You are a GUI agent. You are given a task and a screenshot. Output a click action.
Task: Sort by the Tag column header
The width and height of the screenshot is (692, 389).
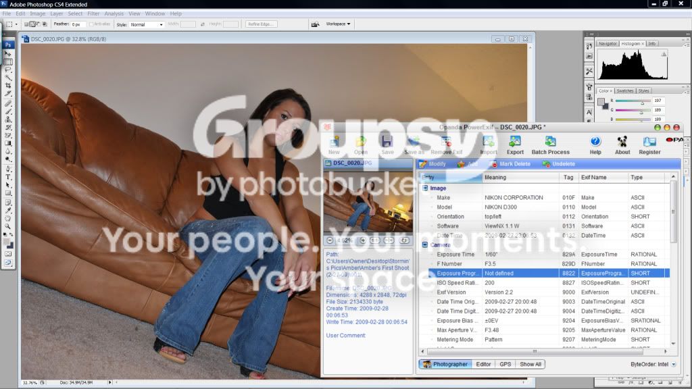click(568, 178)
